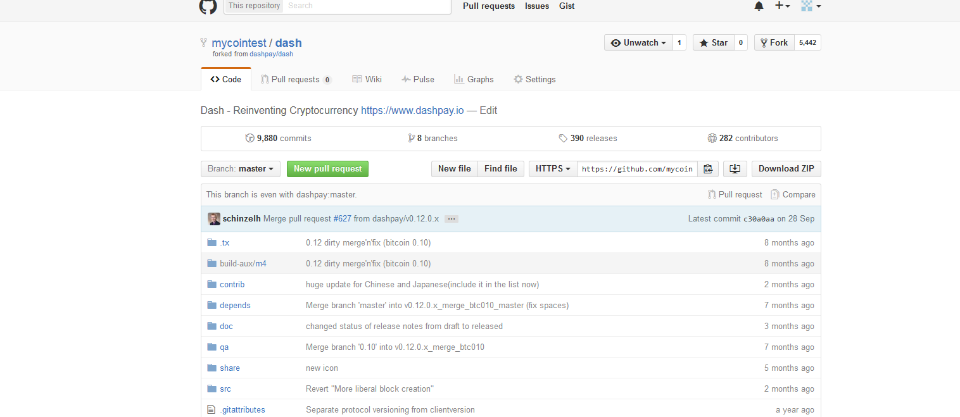960x417 pixels.
Task: Click the src folder icon
Action: (x=212, y=389)
